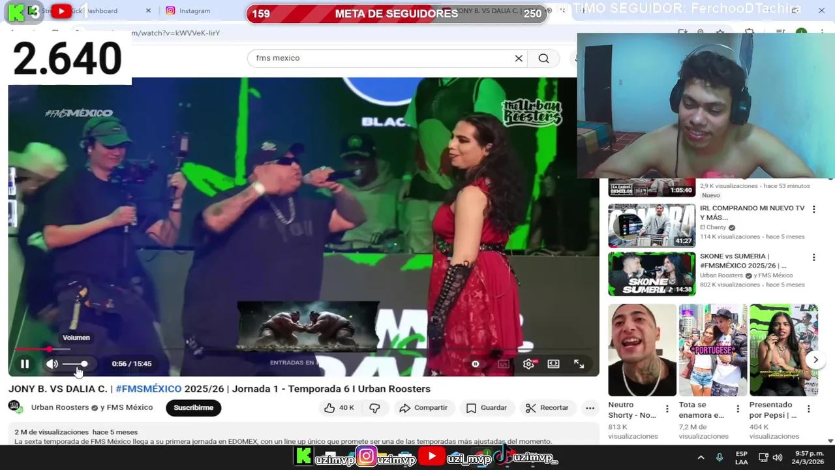Close the Dashboard browser tab
The width and height of the screenshot is (835, 470).
click(148, 10)
